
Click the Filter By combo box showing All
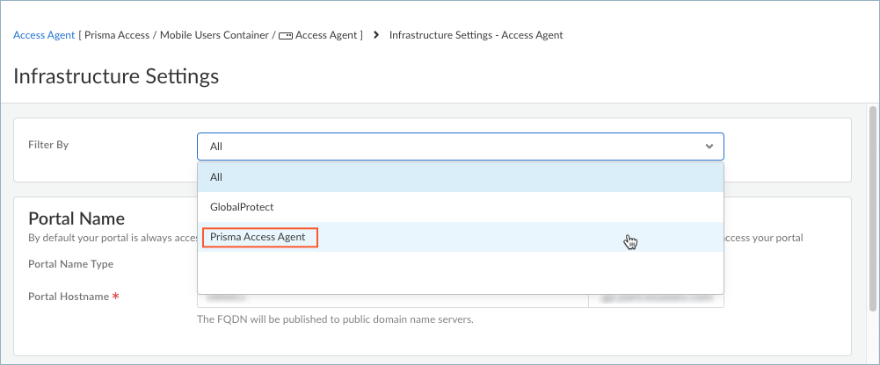[460, 147]
